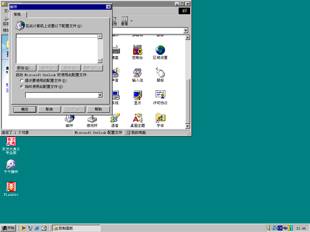Open the 区域设置 globe icon
Screen dimensions: 310x232
pos(160,50)
